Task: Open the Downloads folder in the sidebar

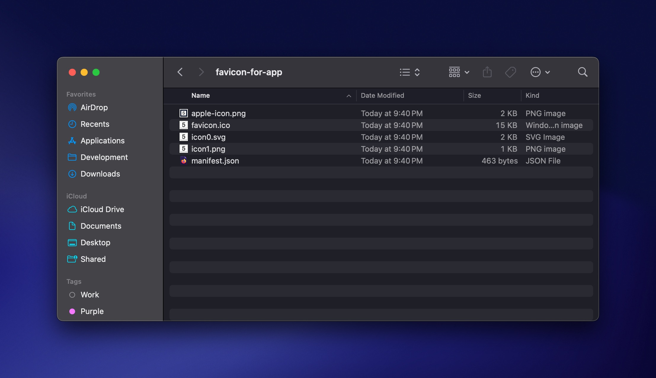Action: [x=100, y=174]
